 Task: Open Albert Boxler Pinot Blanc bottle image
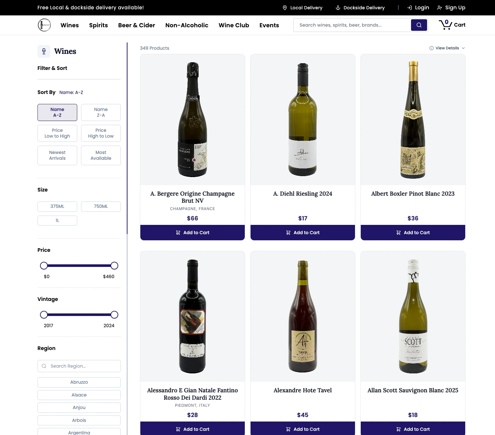pos(413,120)
